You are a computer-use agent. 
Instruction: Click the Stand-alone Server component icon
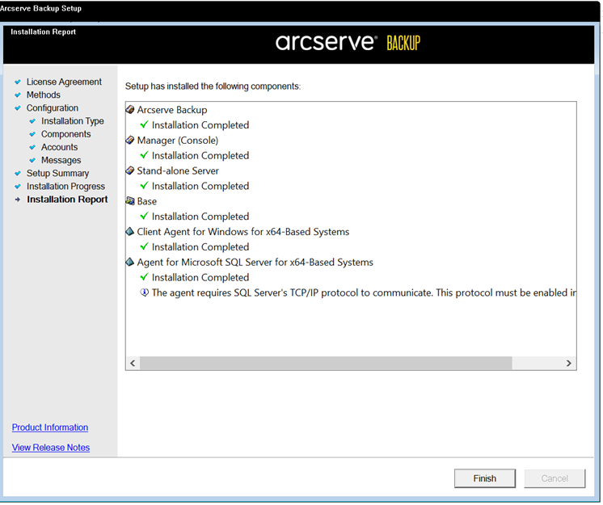pos(130,170)
